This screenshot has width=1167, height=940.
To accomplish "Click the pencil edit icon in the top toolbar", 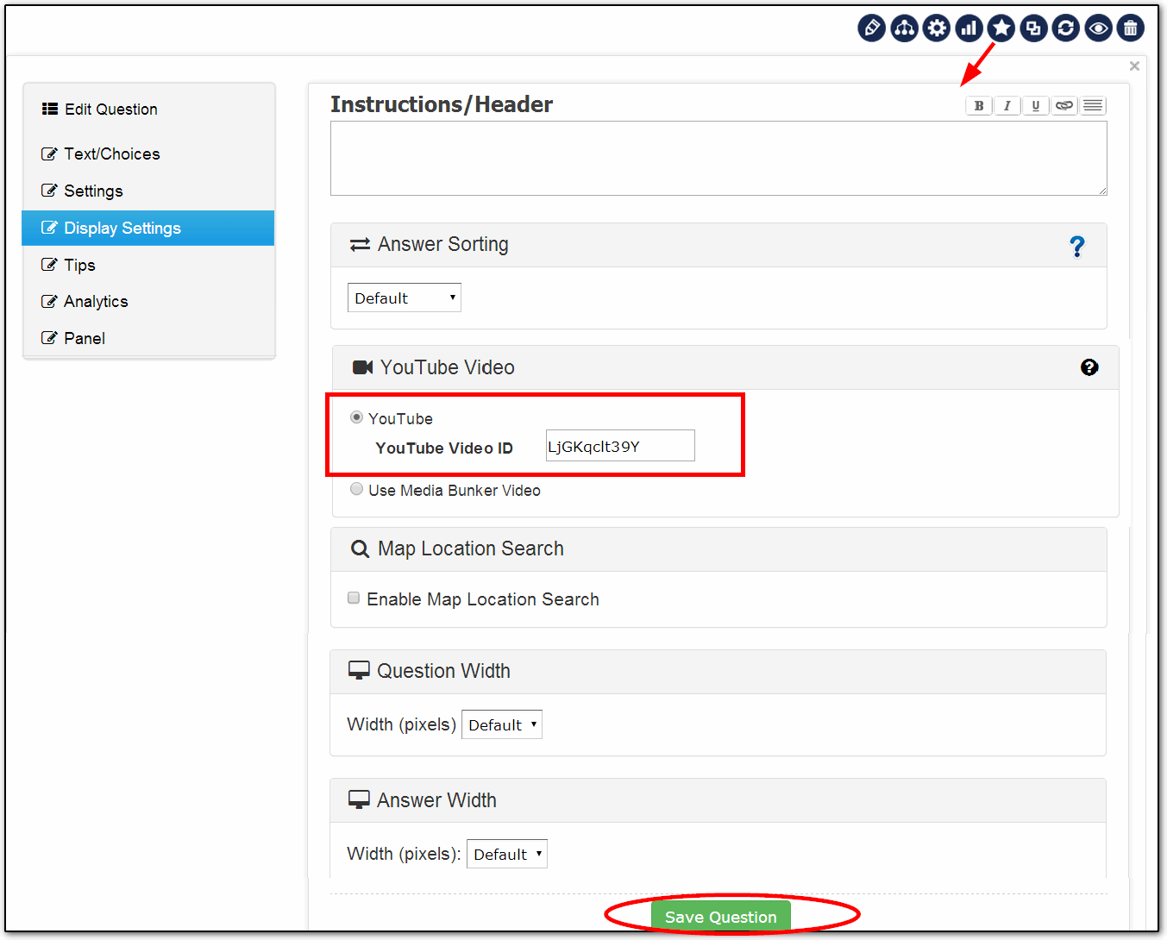I will point(871,28).
